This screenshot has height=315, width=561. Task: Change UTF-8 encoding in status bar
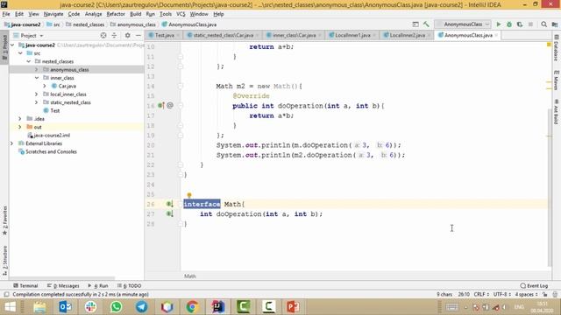click(x=502, y=294)
